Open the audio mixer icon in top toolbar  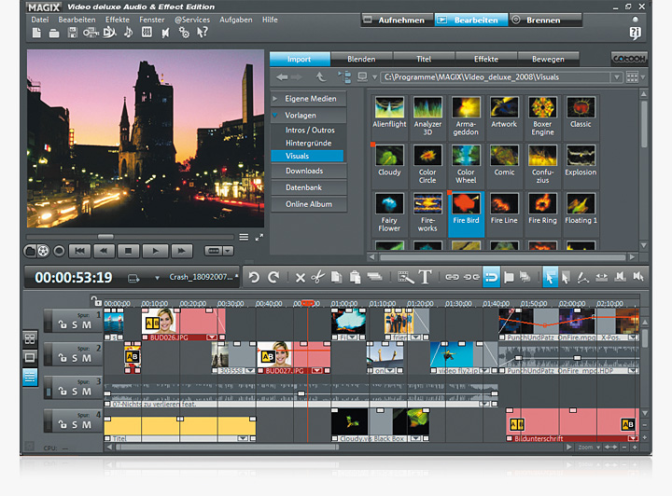point(147,32)
